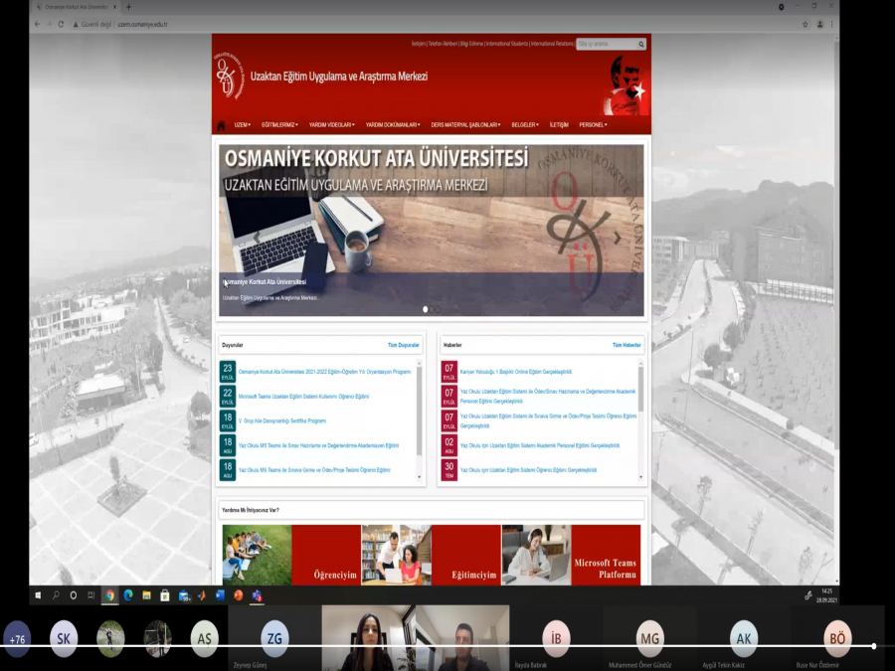Screen dimensions: 895x671
Task: Click down arrow of Haberler scrollbar
Action: point(640,477)
